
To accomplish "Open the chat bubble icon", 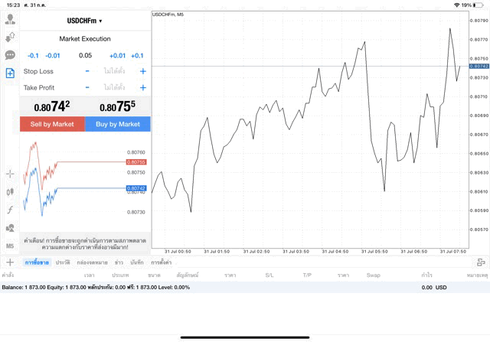I will 10,55.
